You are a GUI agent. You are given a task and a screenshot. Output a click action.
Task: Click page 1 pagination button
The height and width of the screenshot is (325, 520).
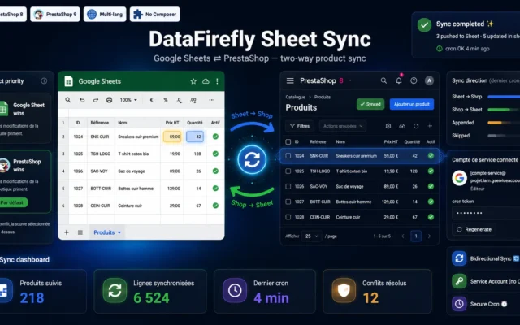(416, 236)
